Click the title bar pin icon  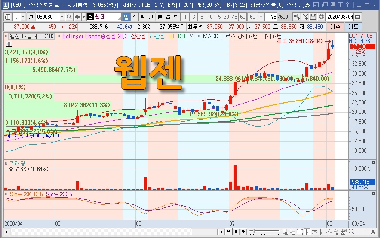[x=333, y=5]
